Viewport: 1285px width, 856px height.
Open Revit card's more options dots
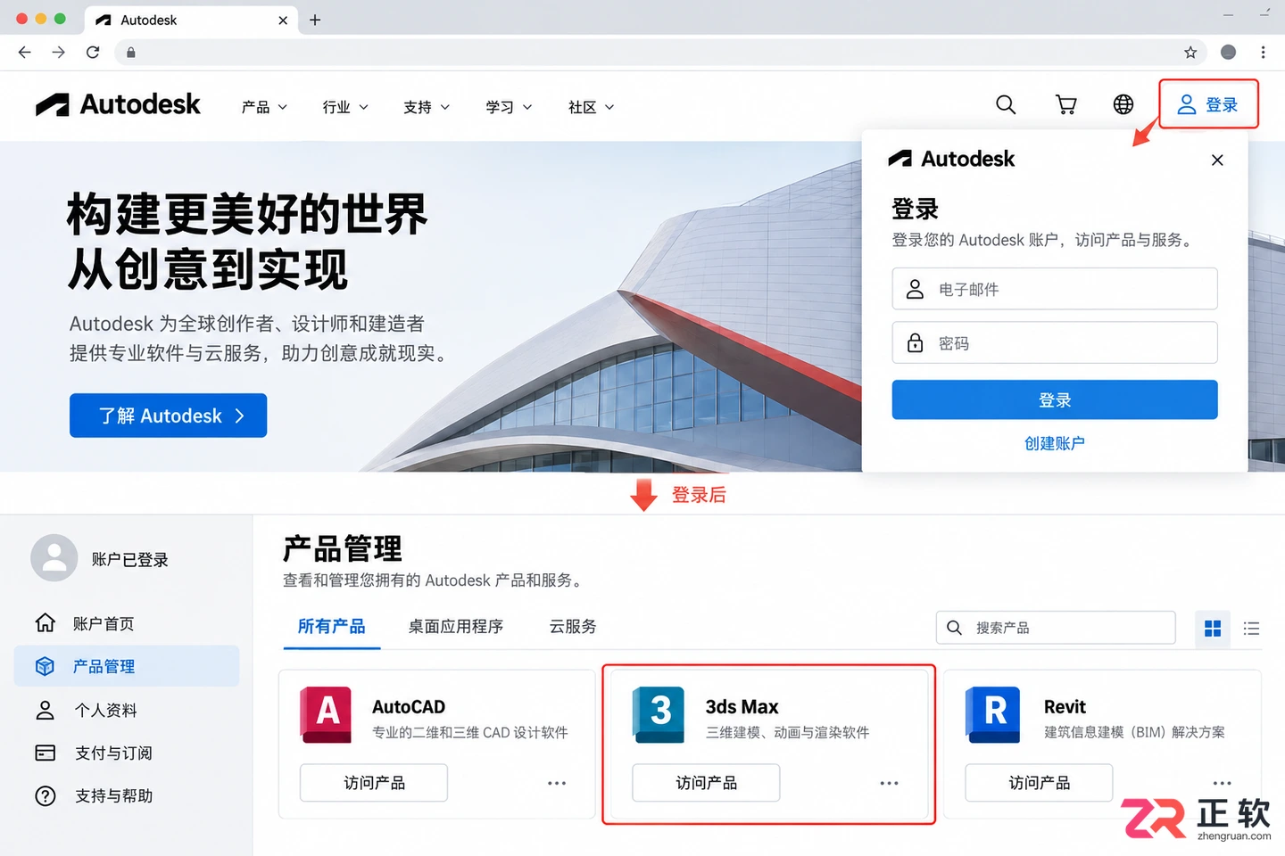tap(1223, 783)
